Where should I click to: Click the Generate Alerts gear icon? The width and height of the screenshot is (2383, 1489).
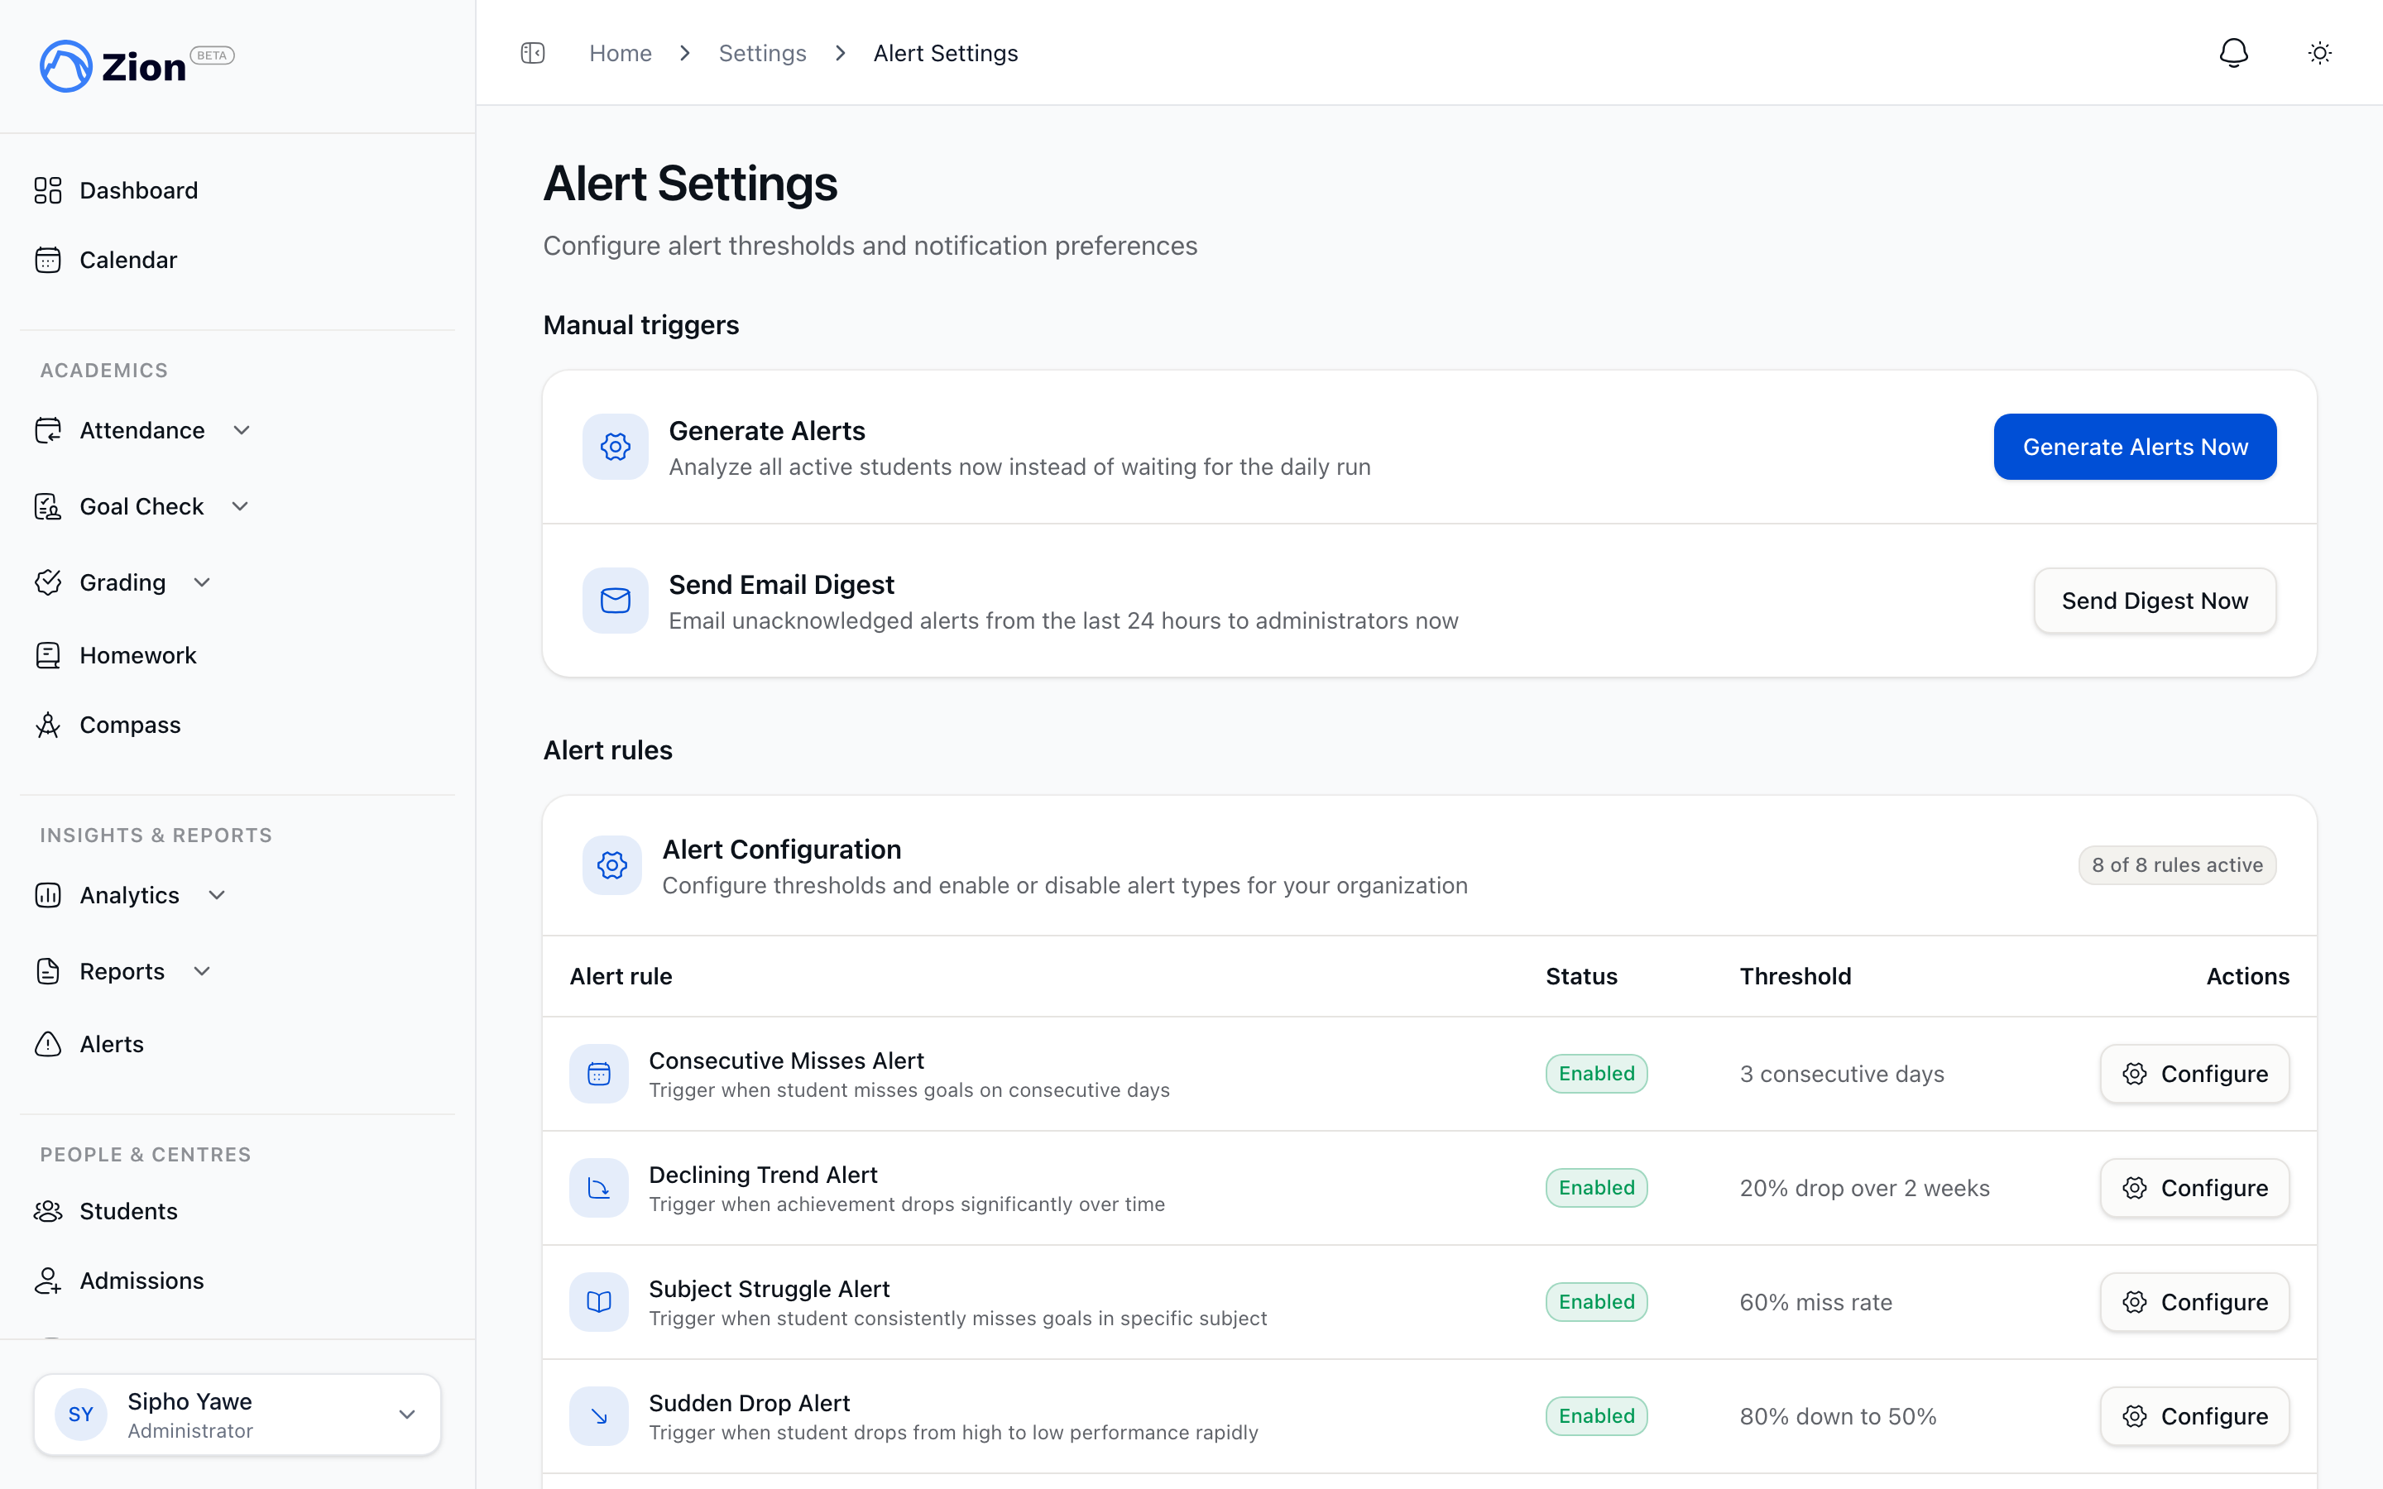point(616,447)
